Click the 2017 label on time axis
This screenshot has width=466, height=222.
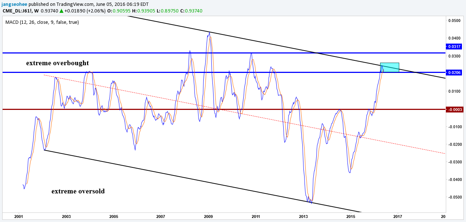click(x=398, y=217)
